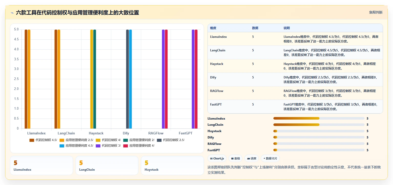Click the 进度 chip
Image resolution: width=393 pixels, height=185 pixels.
click(x=252, y=158)
